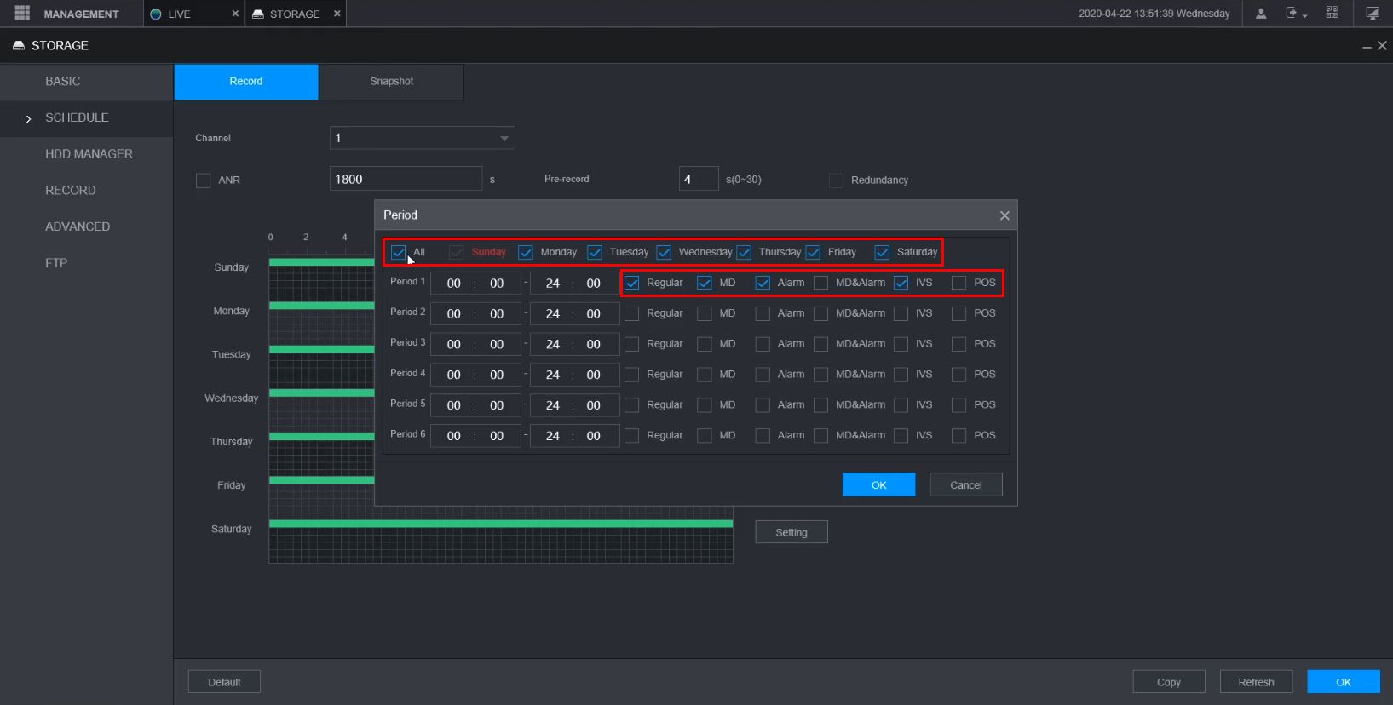The image size is (1393, 705).
Task: Check Regular for Period 2
Action: [632, 314]
